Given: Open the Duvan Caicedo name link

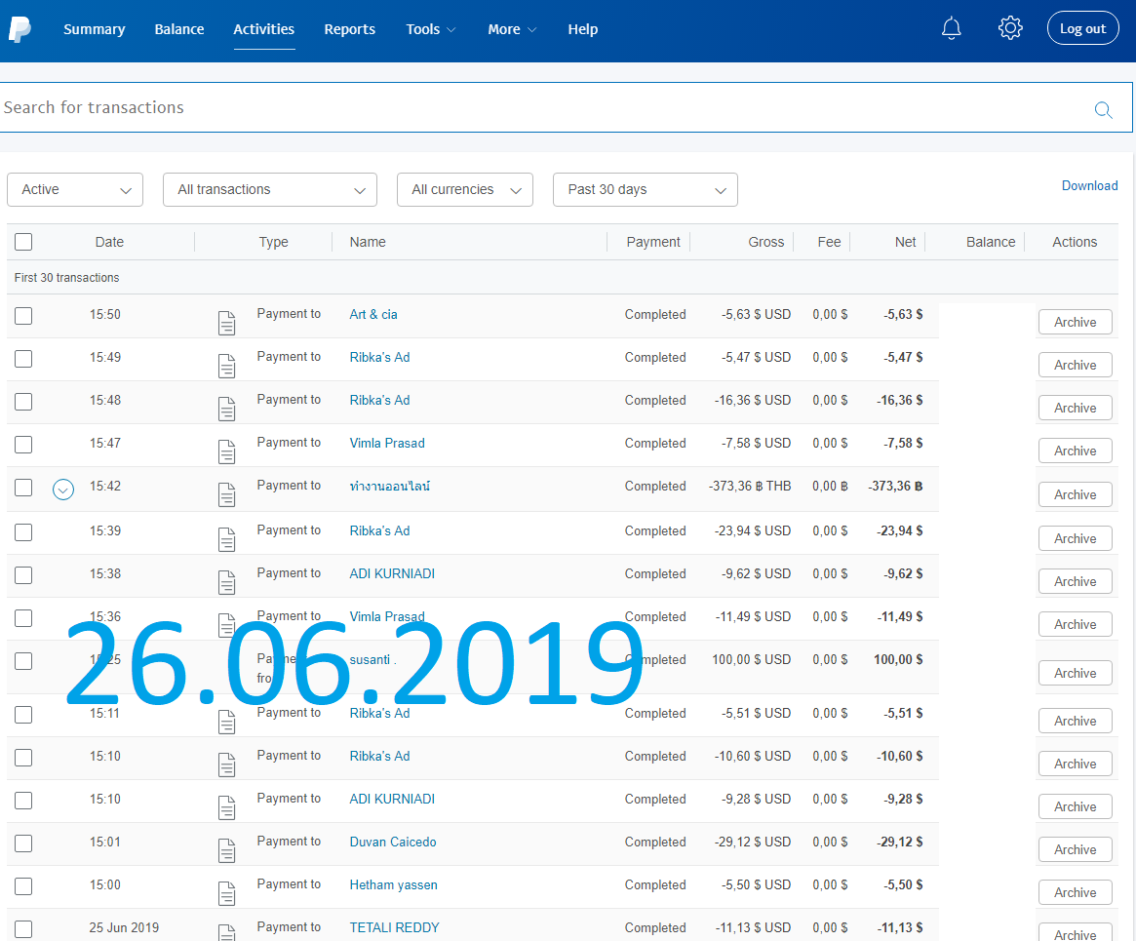Looking at the screenshot, I should click(393, 842).
